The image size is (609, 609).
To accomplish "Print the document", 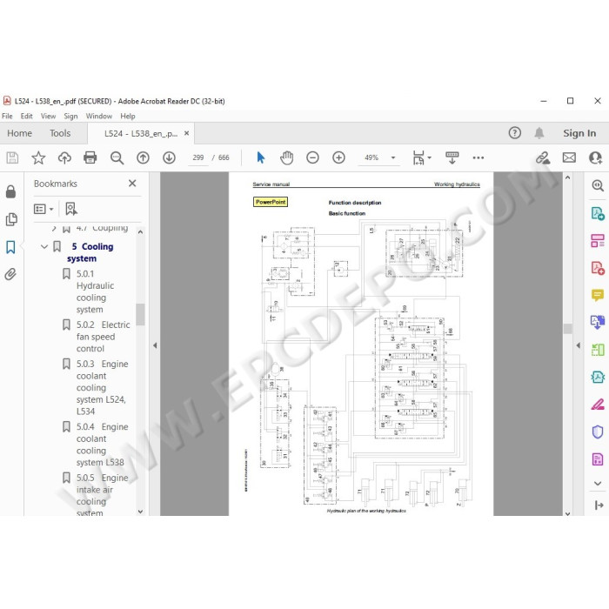I will pyautogui.click(x=90, y=157).
